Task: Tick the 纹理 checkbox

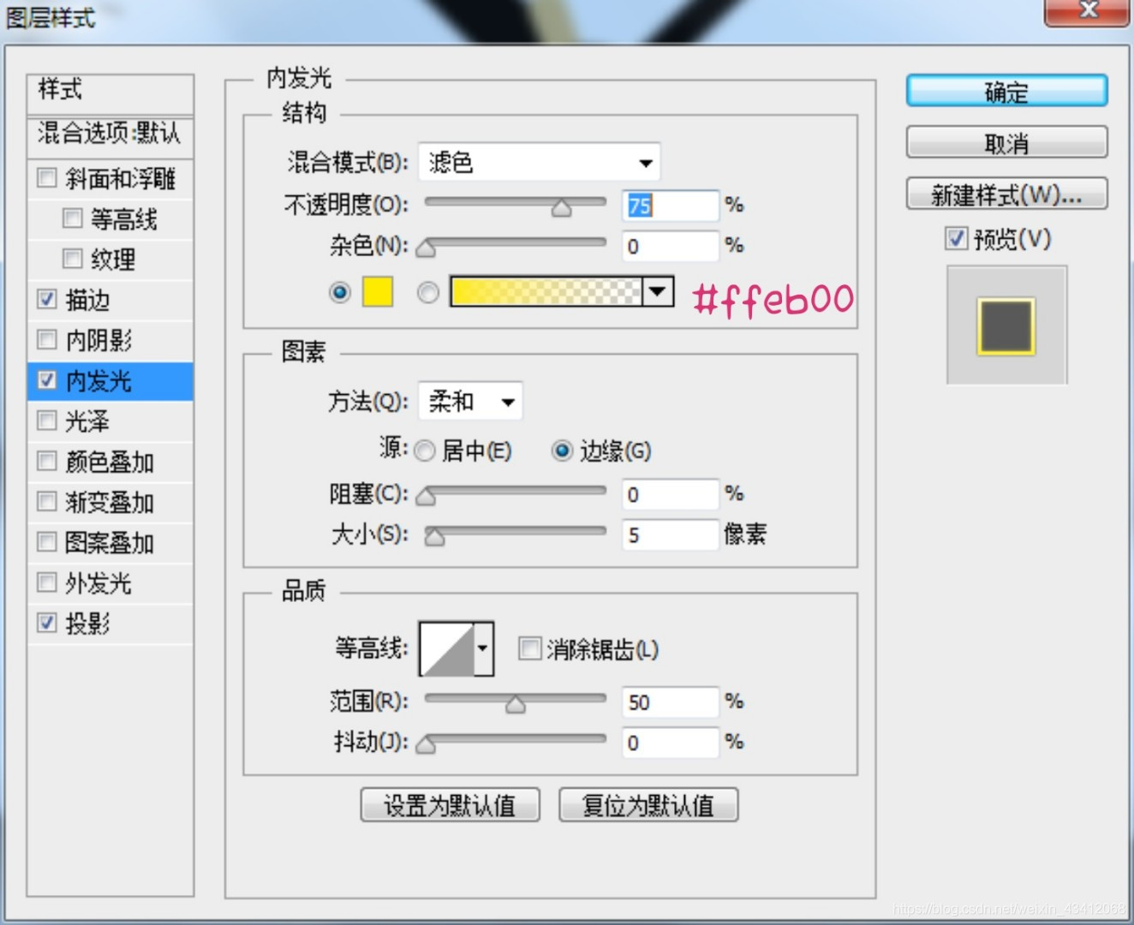Action: [x=72, y=259]
